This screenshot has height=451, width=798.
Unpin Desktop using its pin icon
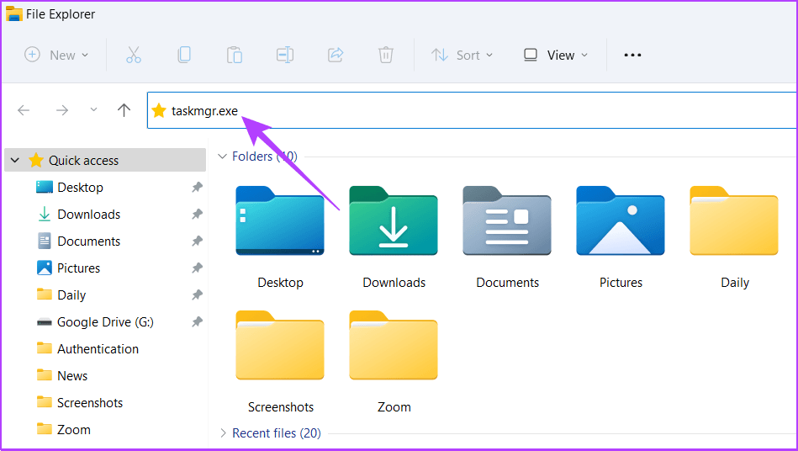[x=197, y=188]
